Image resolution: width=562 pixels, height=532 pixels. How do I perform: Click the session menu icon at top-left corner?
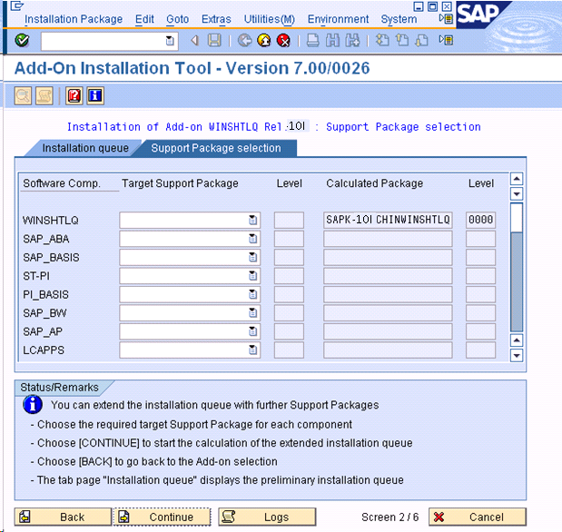[x=16, y=5]
